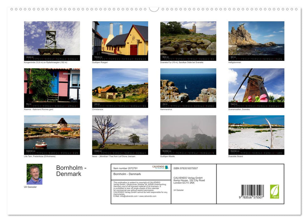Open the Dueodde Strand beach photo

(256, 134)
